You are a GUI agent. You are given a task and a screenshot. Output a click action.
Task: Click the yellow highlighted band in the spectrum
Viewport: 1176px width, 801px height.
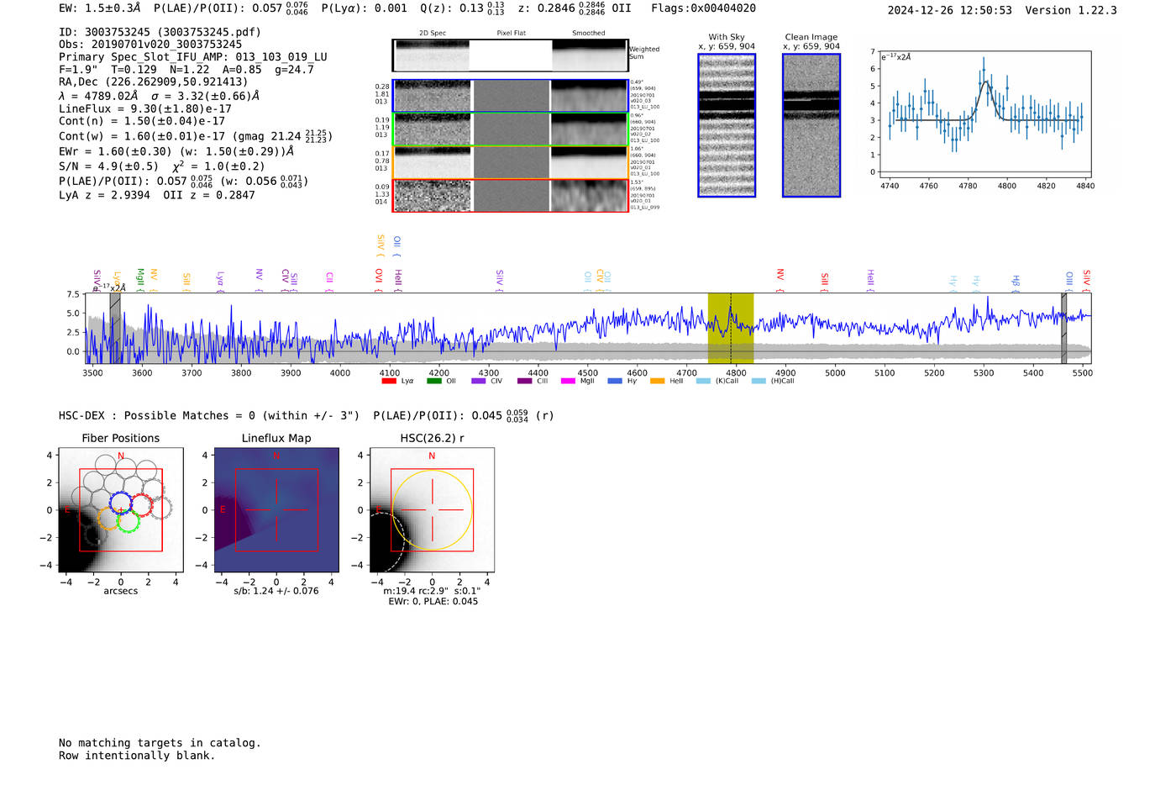pos(730,328)
